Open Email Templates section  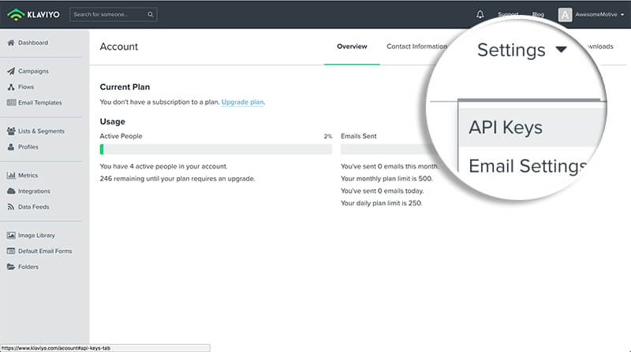40,103
